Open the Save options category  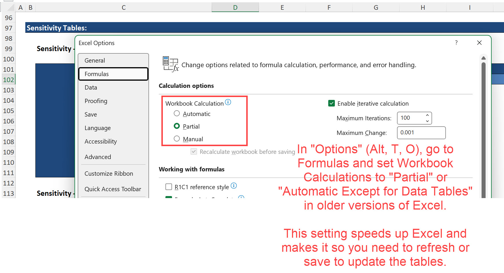point(113,115)
